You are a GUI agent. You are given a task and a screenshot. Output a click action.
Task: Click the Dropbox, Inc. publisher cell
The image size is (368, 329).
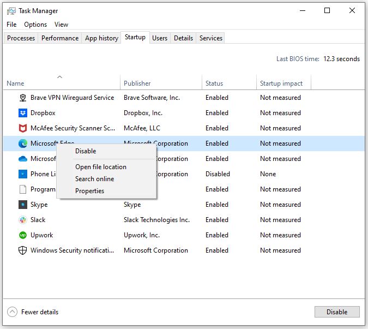coord(143,113)
